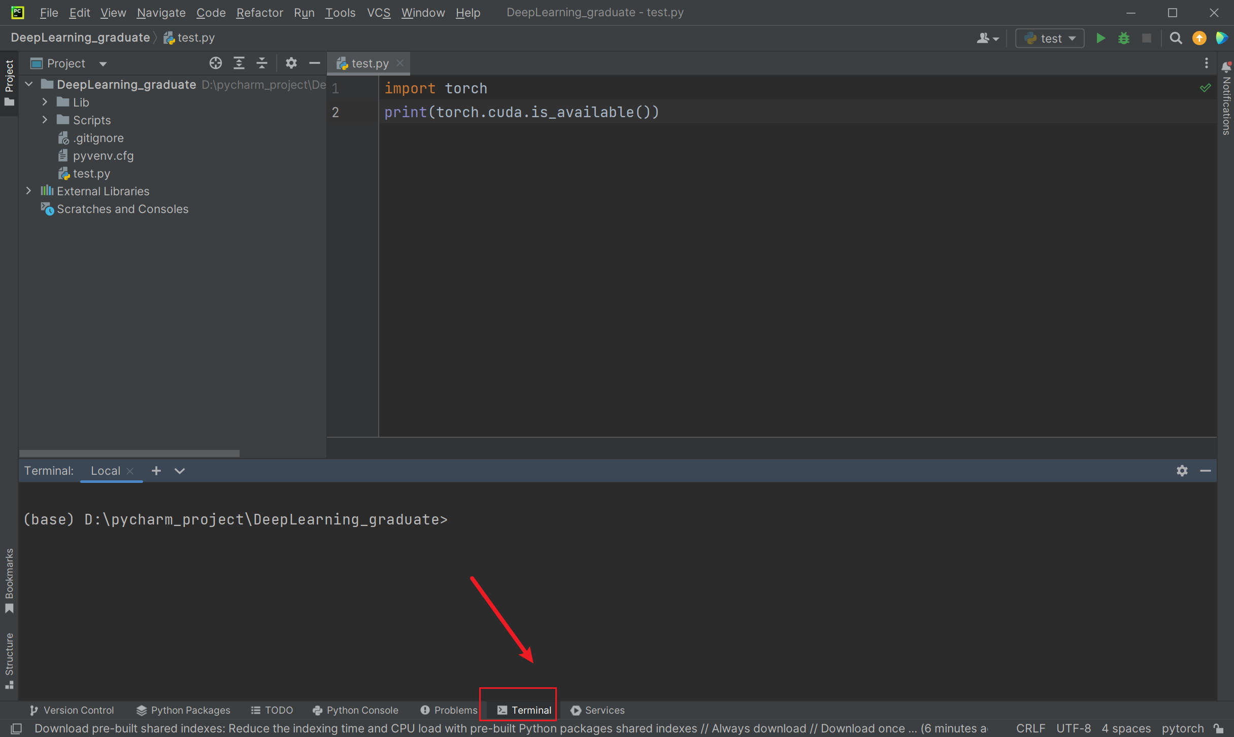Screen dimensions: 1234x737
Task: Open the Python Console tool window
Action: 355,710
